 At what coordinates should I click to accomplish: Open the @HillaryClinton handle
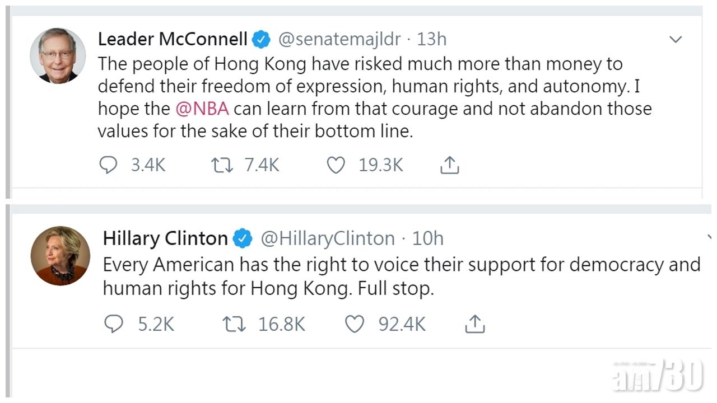328,238
